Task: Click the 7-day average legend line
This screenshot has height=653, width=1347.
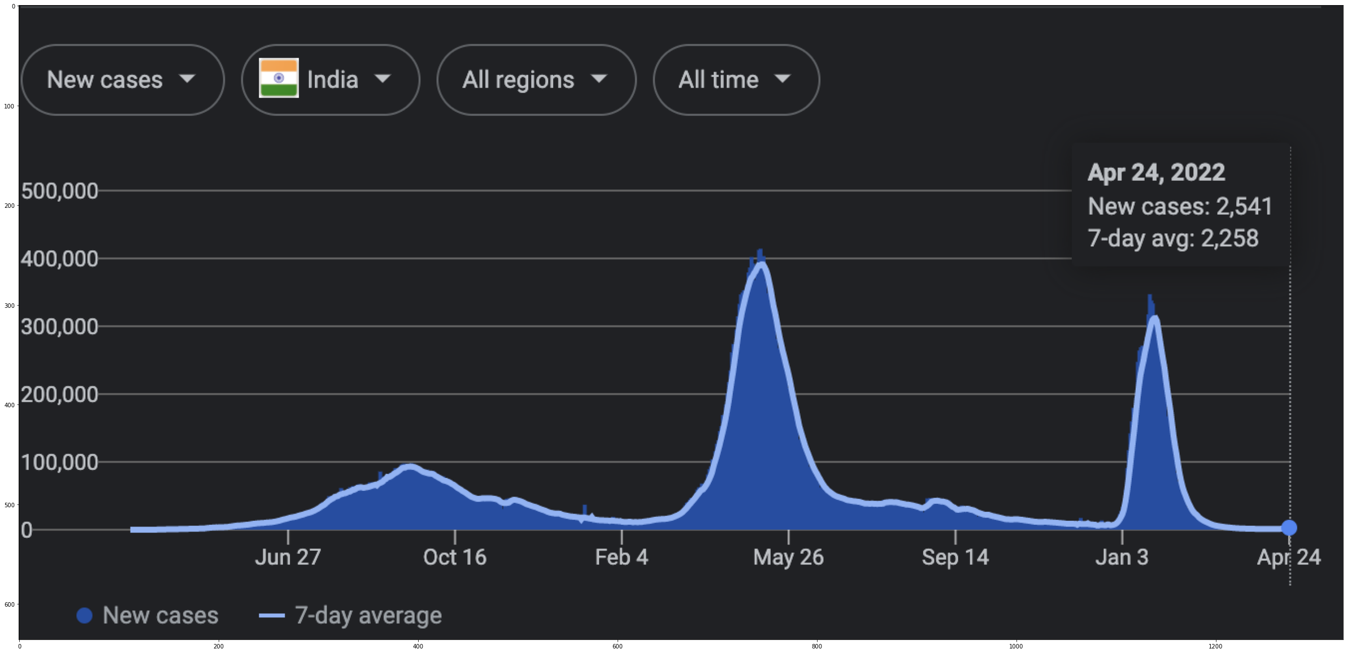Action: (272, 616)
